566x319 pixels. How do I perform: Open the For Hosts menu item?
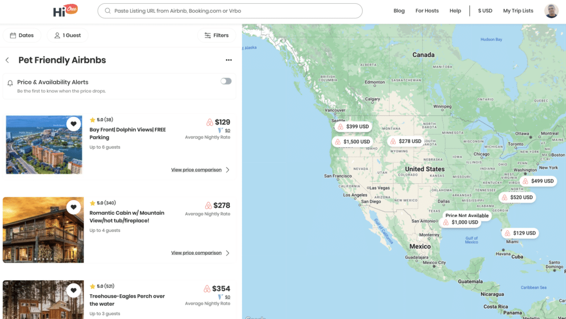coord(427,10)
